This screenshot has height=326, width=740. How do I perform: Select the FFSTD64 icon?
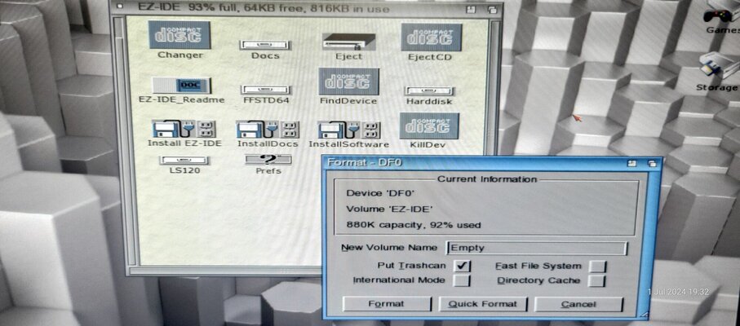click(x=266, y=90)
